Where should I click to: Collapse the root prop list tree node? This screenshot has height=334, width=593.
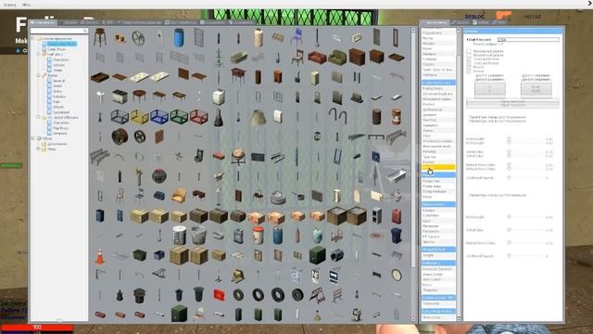point(33,39)
